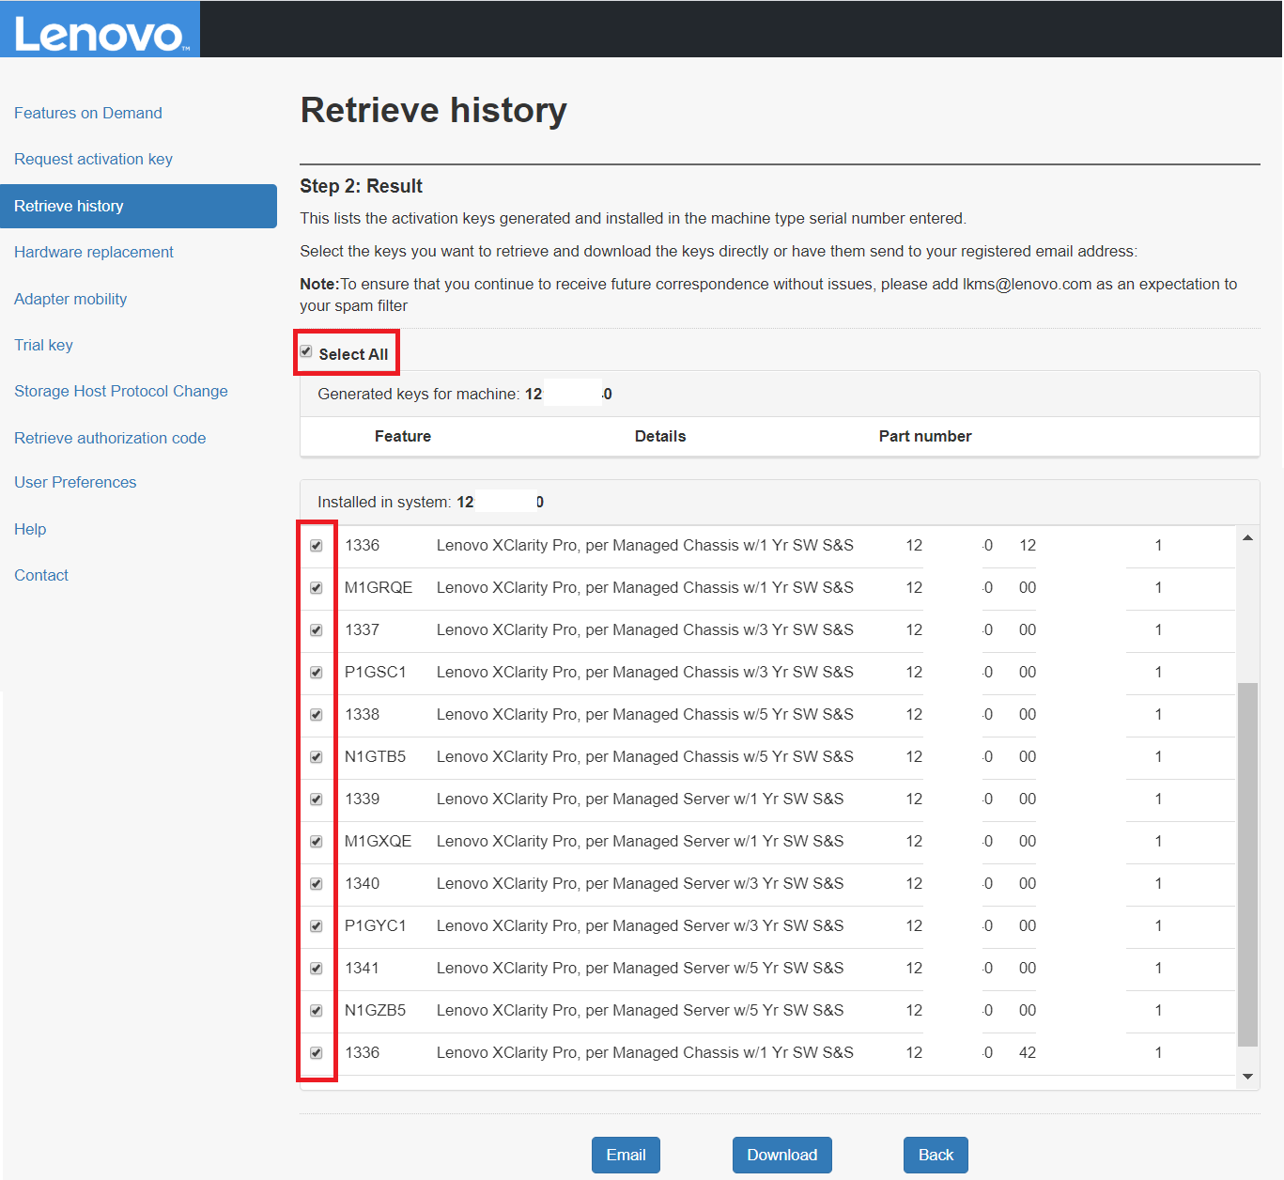Click the 1341 row description text
This screenshot has width=1284, height=1180.
tap(641, 968)
